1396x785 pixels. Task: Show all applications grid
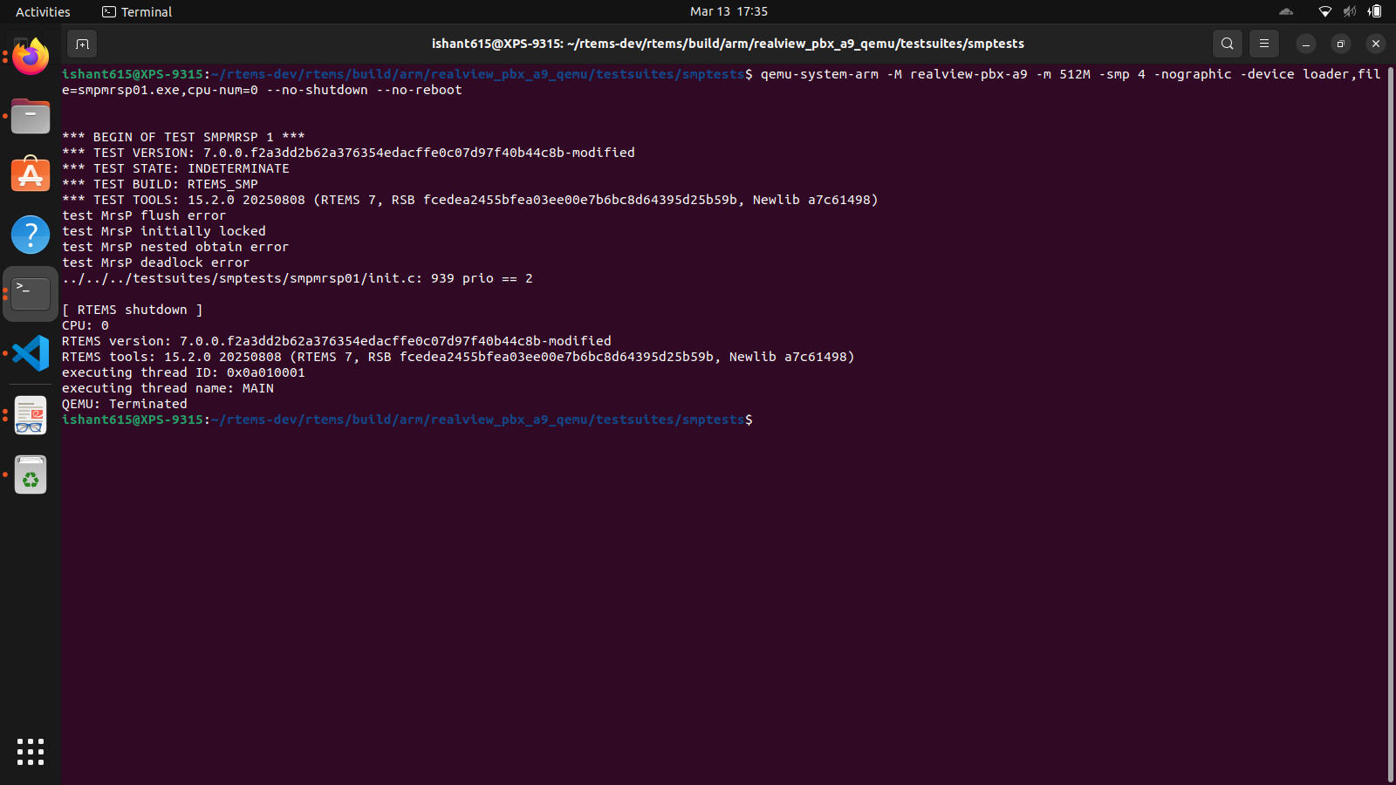point(31,751)
